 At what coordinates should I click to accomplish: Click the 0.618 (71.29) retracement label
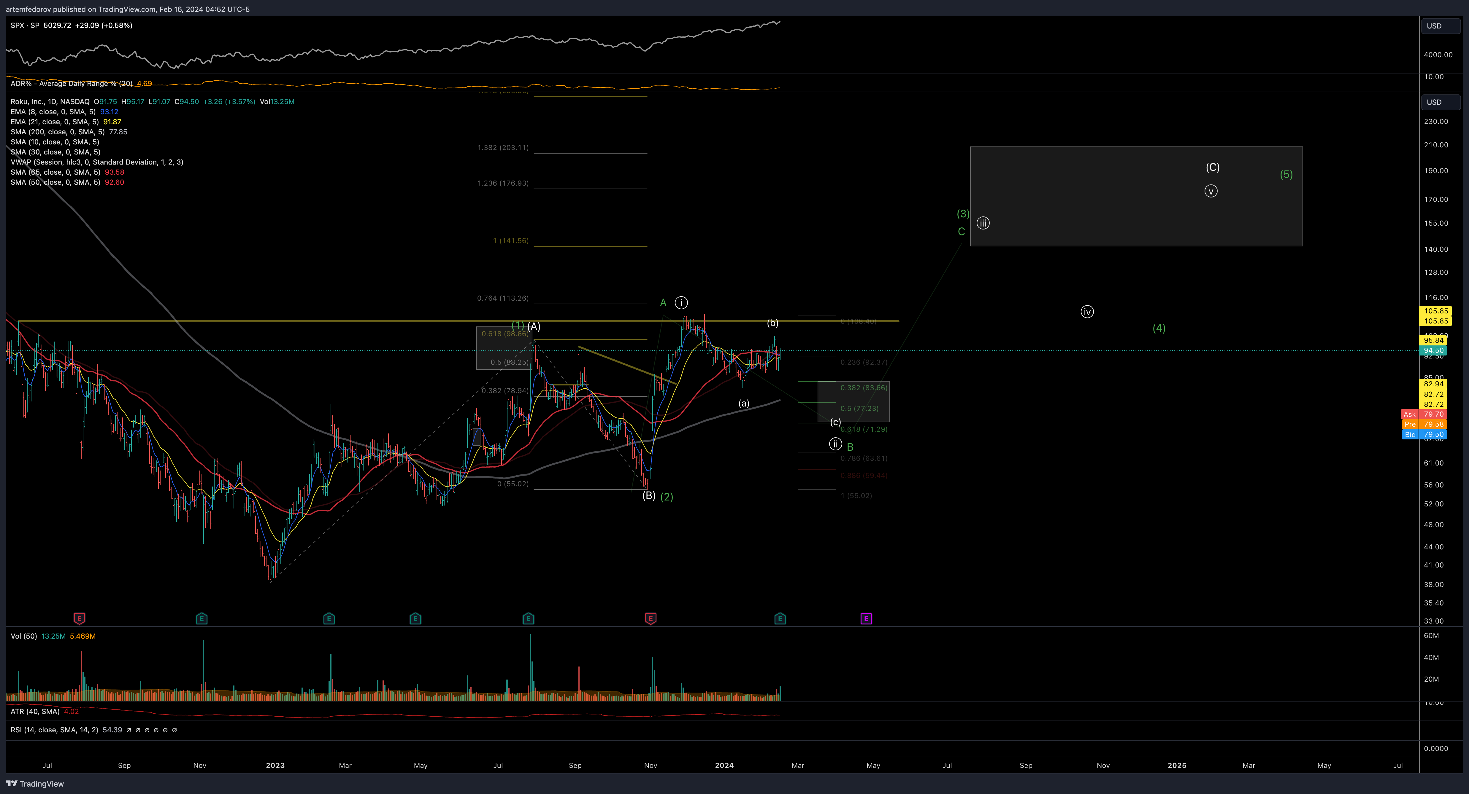tap(864, 430)
